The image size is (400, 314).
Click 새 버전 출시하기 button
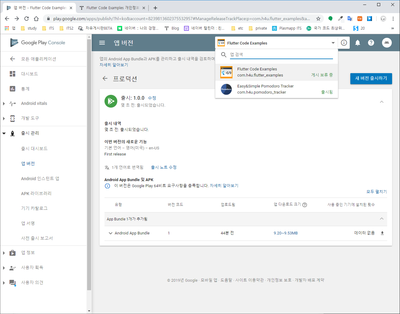(x=371, y=78)
